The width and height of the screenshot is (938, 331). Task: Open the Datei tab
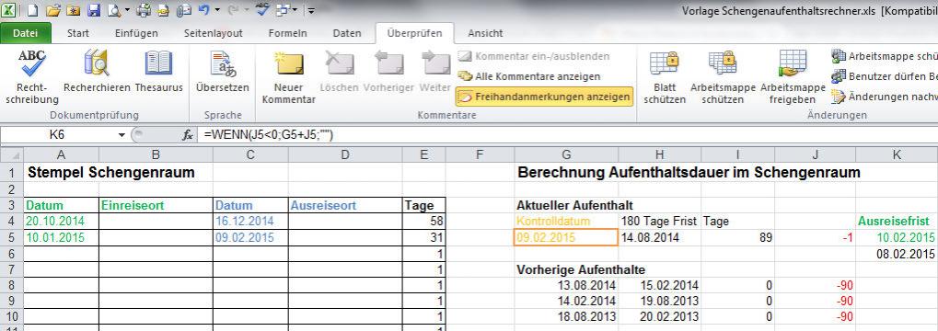[x=25, y=33]
